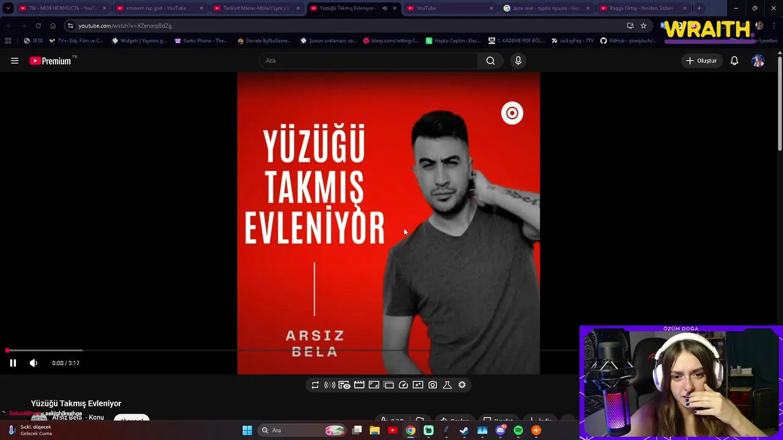The width and height of the screenshot is (783, 440).
Task: Open the Donate ByNoGame bookmark
Action: pos(264,40)
